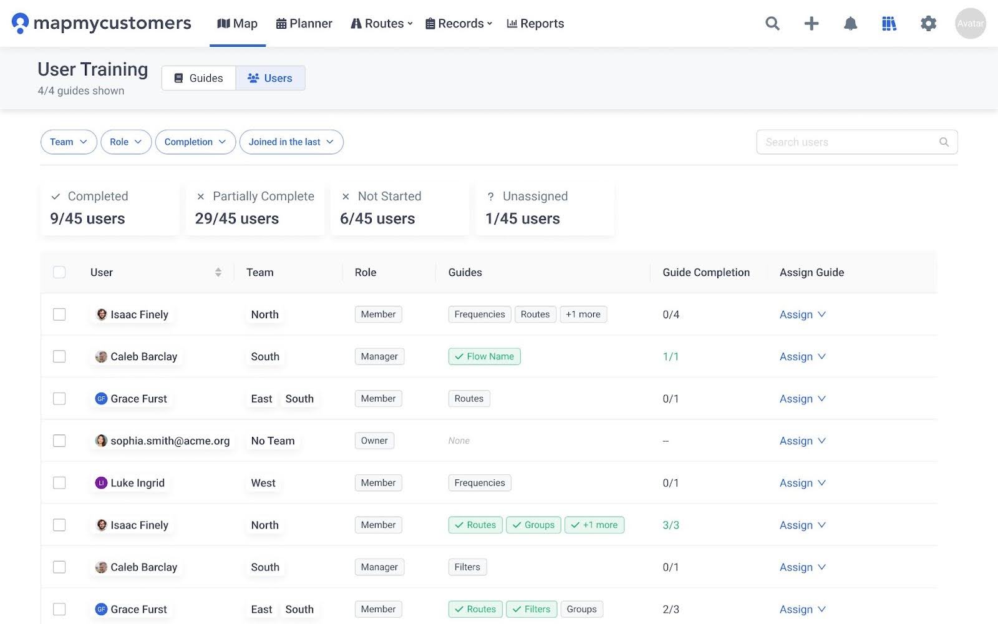Click the mapmycustomers logo
Screen dimensions: 998x624
tap(102, 23)
